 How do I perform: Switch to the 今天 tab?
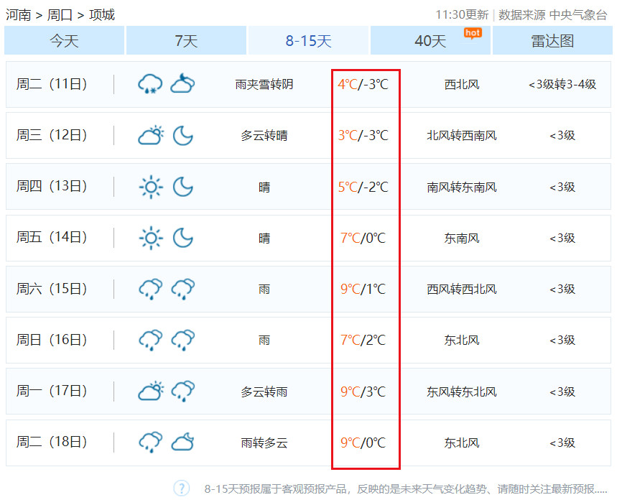(64, 41)
